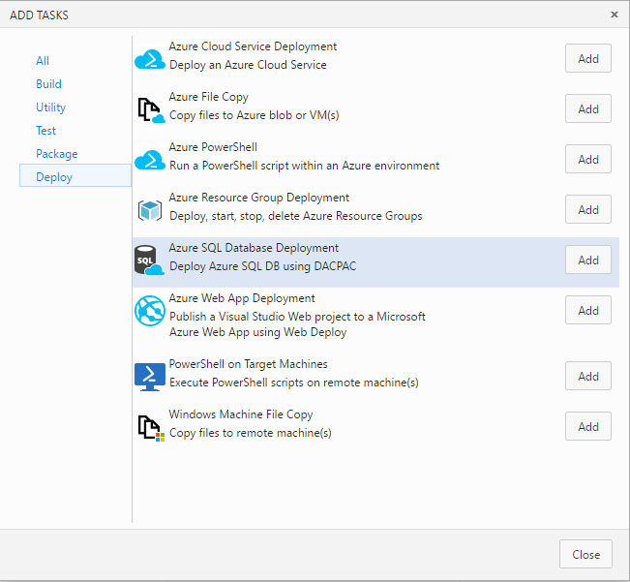
Task: Select the 'Azure SQL Database Deployment' title
Action: (254, 248)
